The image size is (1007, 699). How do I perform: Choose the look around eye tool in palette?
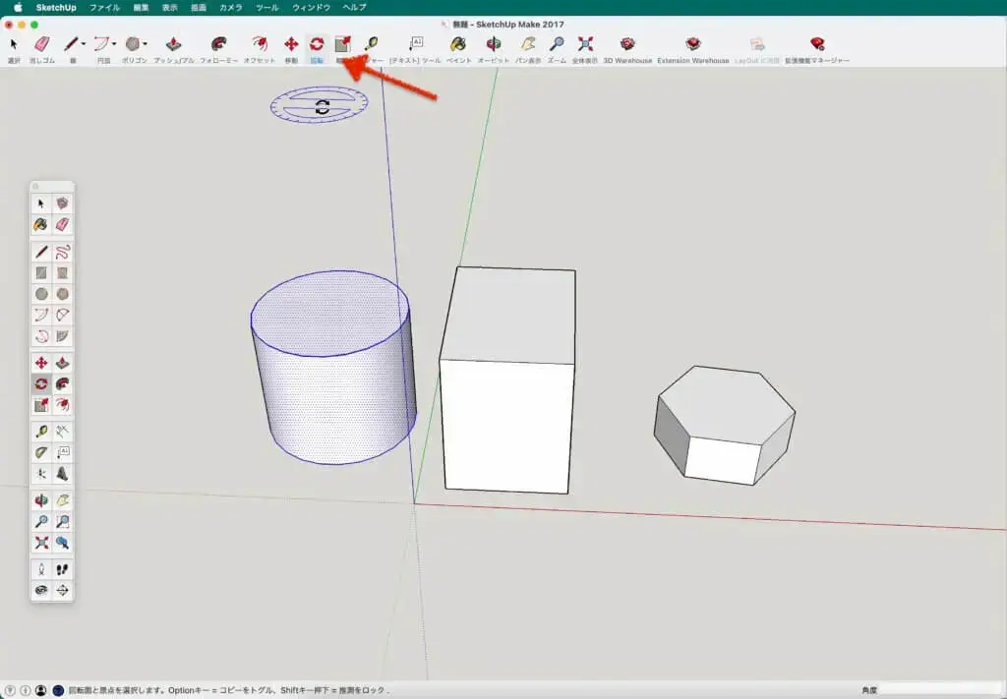(x=41, y=591)
